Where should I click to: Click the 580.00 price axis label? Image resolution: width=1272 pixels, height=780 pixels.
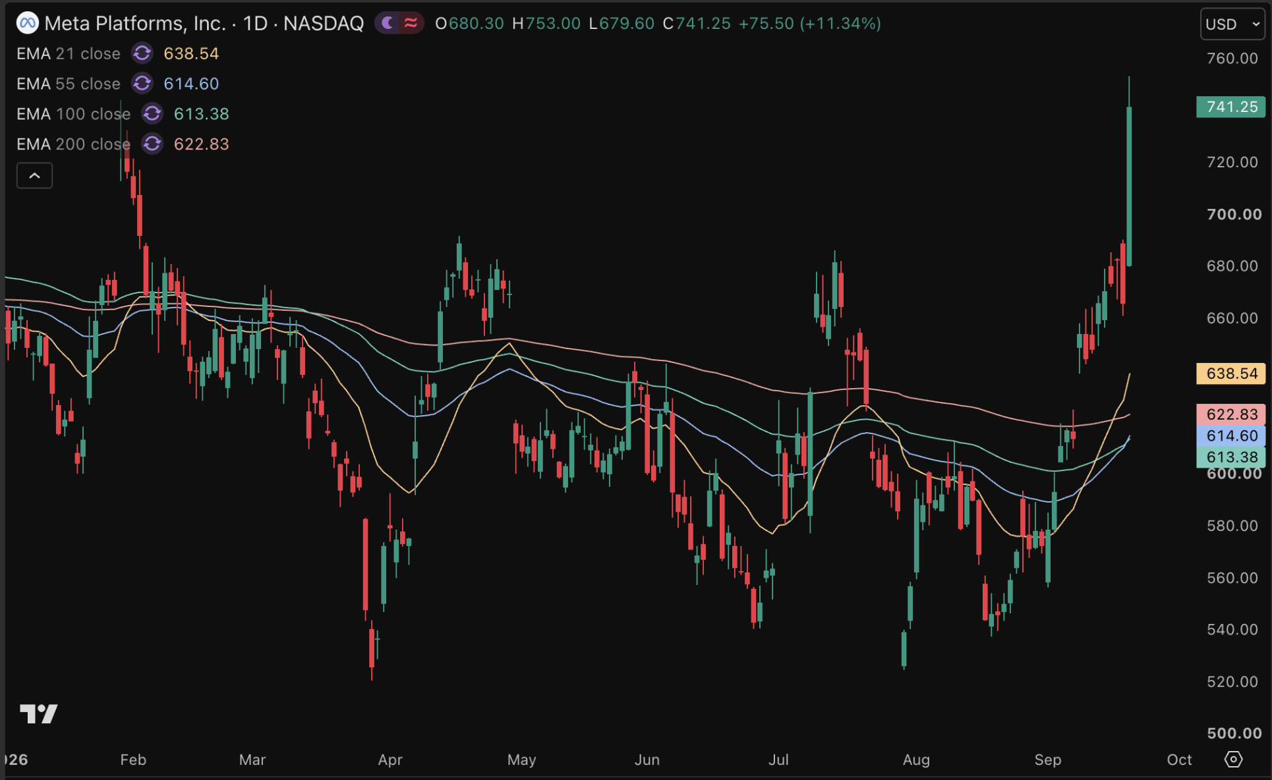click(1232, 526)
